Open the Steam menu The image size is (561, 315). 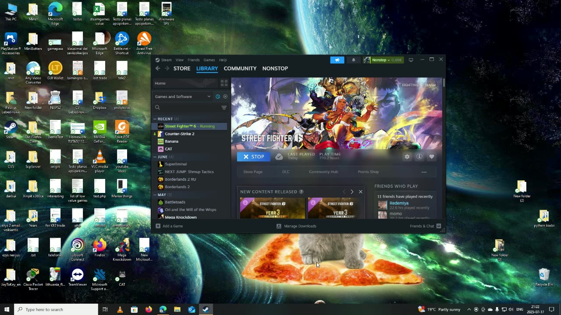[166, 60]
